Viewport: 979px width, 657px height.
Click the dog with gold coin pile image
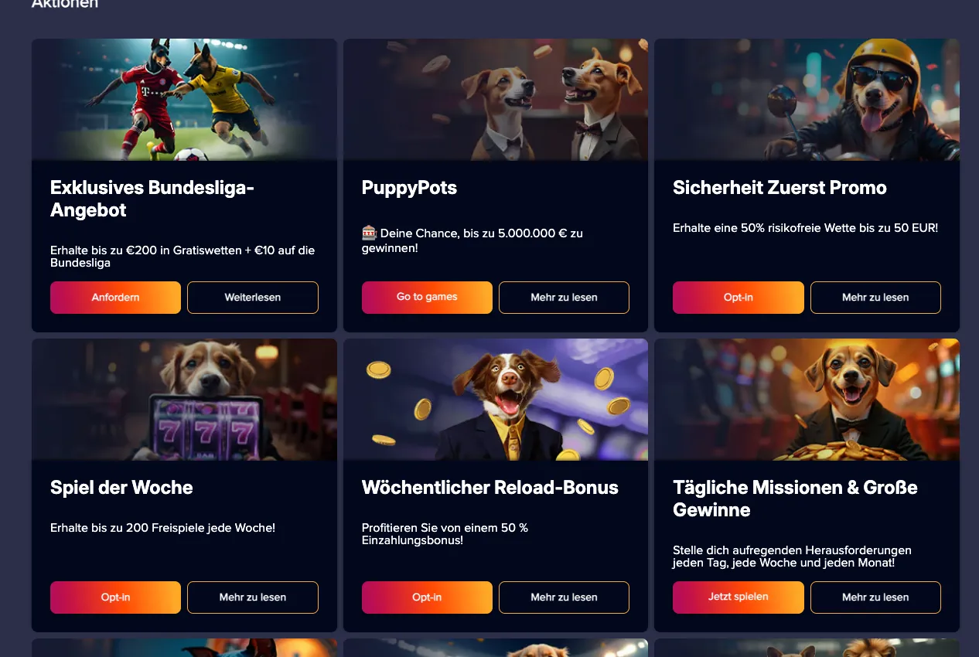click(x=807, y=400)
